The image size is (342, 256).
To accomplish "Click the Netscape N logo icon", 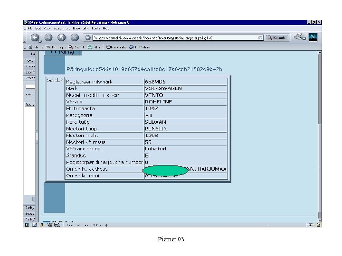I will tap(313, 37).
